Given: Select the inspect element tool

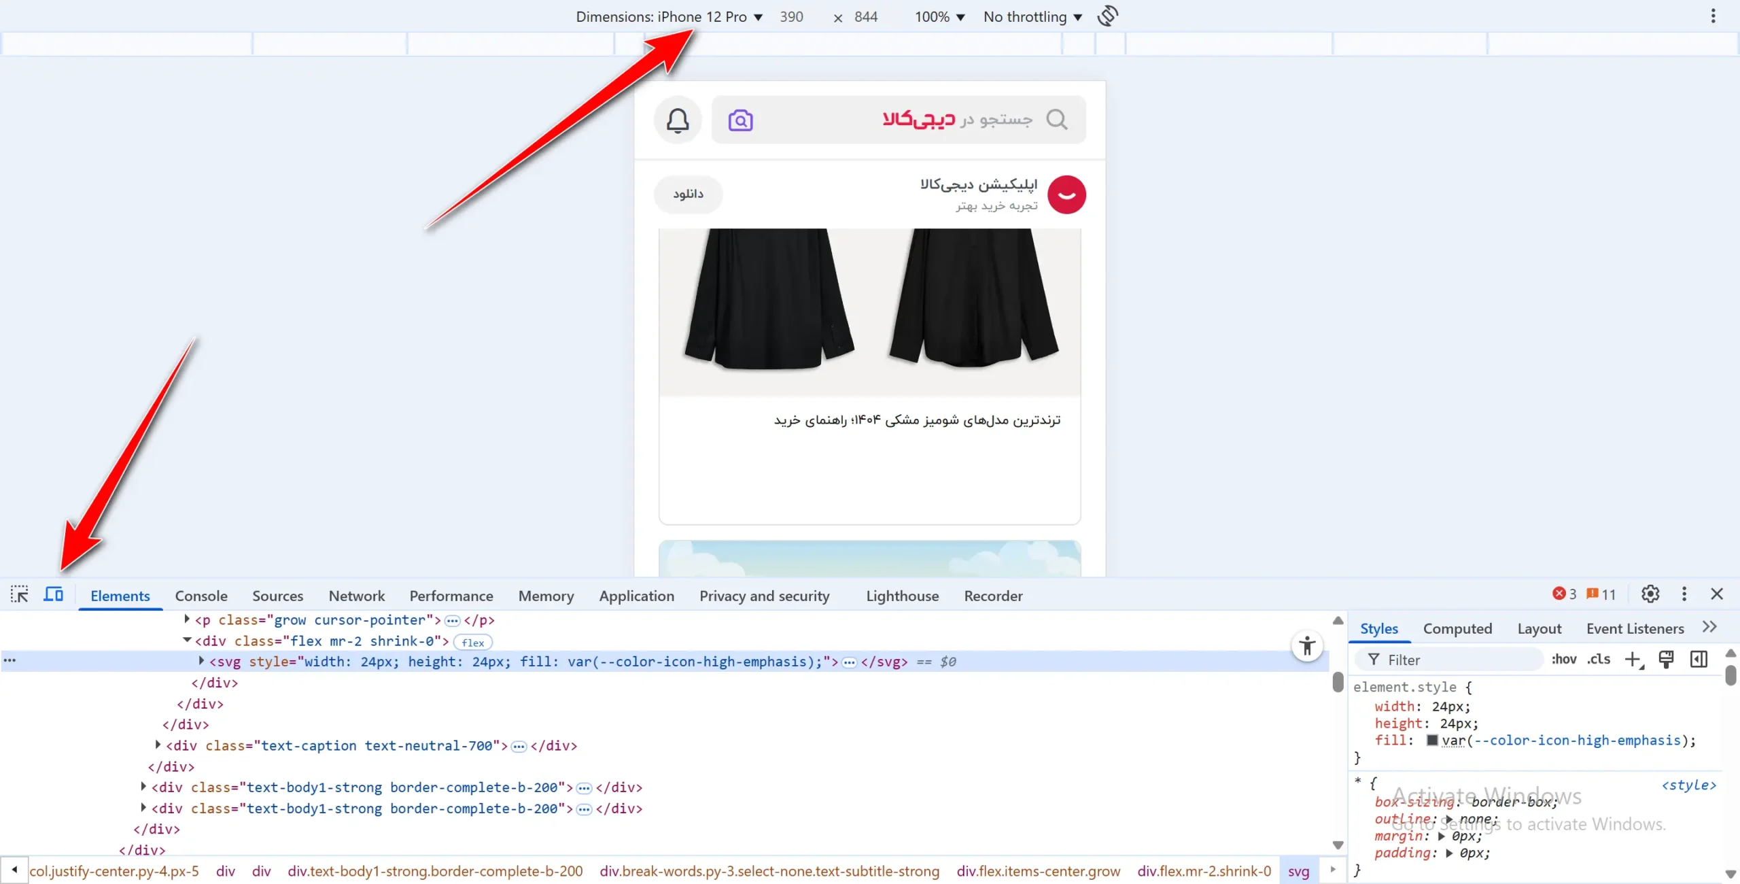Looking at the screenshot, I should [19, 594].
